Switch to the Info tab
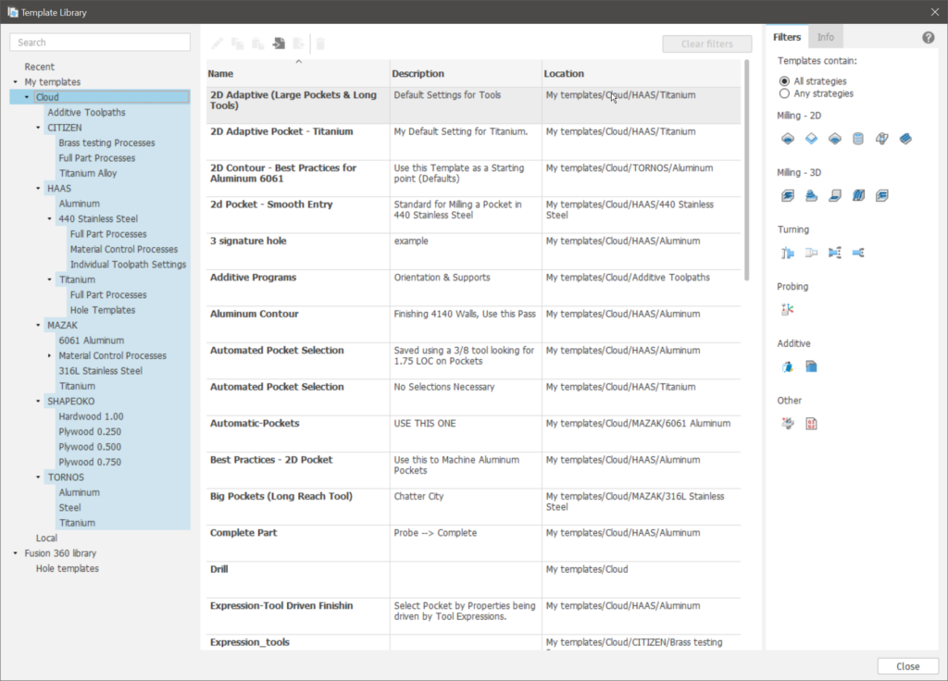The image size is (948, 681). click(x=825, y=37)
